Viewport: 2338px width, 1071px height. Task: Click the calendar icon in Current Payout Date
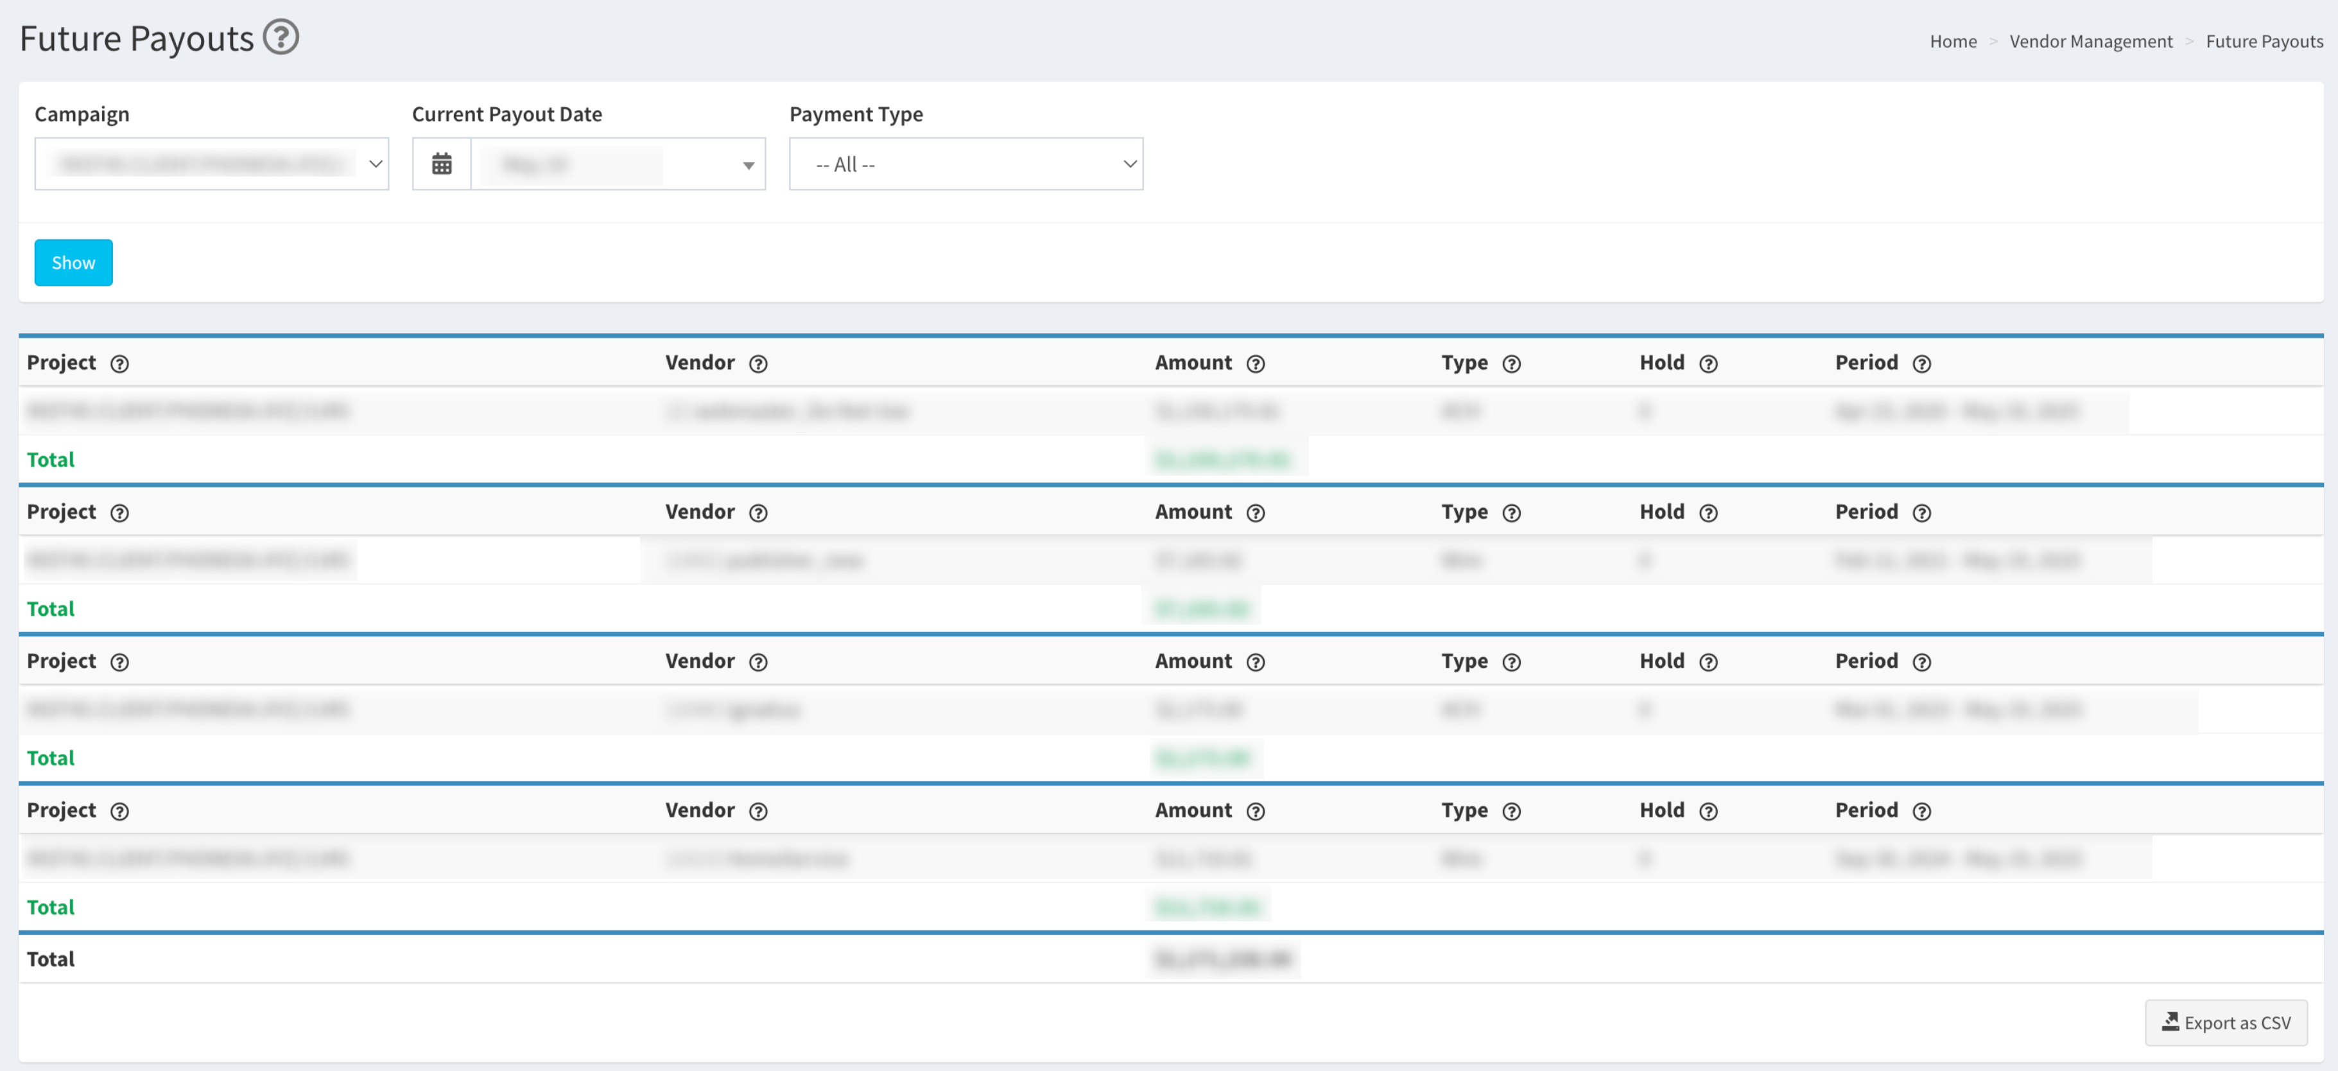pyautogui.click(x=441, y=164)
